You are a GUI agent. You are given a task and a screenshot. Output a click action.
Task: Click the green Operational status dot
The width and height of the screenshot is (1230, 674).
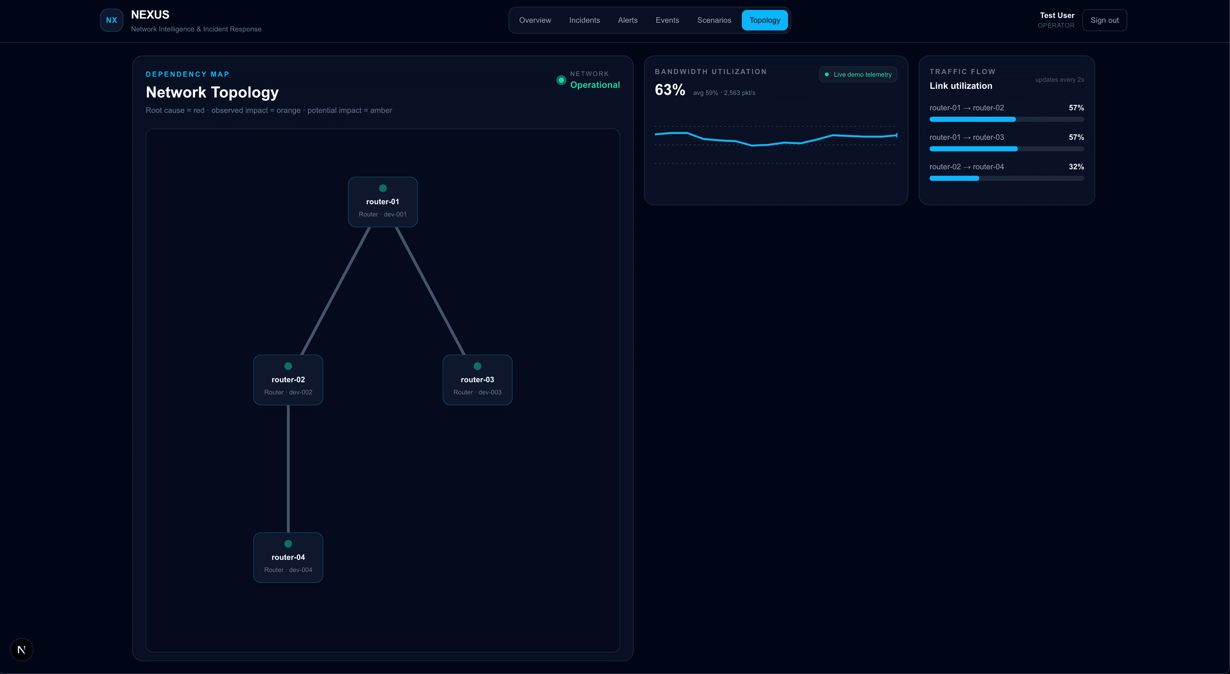coord(561,80)
